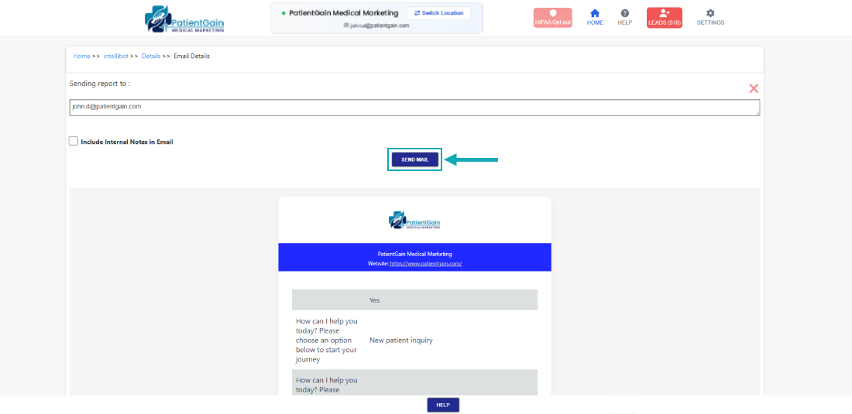The width and height of the screenshot is (852, 414).
Task: Click the recipient email address field
Action: [414, 108]
